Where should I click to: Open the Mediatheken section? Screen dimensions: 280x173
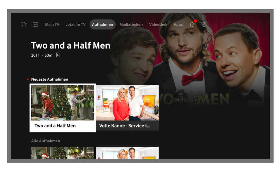131,25
